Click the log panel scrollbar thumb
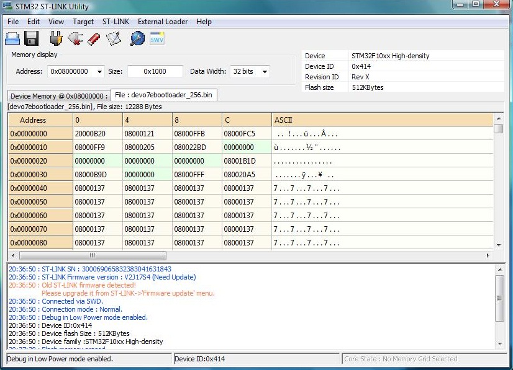This screenshot has height=370, width=513. [x=500, y=298]
